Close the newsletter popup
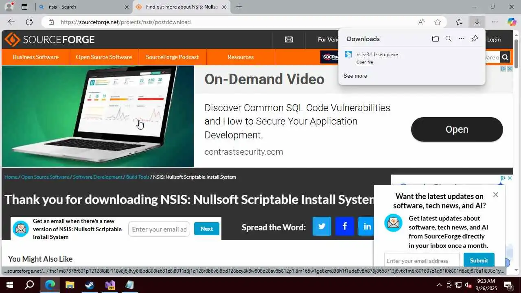The width and height of the screenshot is (521, 293). [x=495, y=195]
